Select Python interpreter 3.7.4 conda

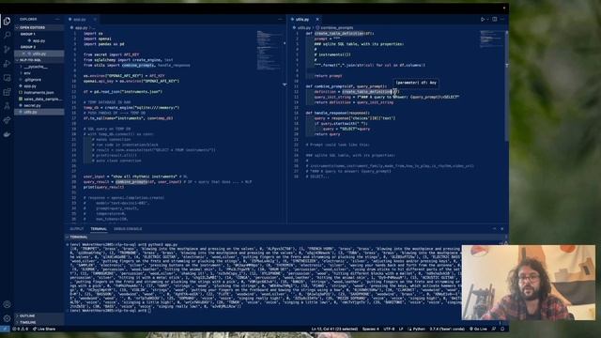click(x=447, y=329)
